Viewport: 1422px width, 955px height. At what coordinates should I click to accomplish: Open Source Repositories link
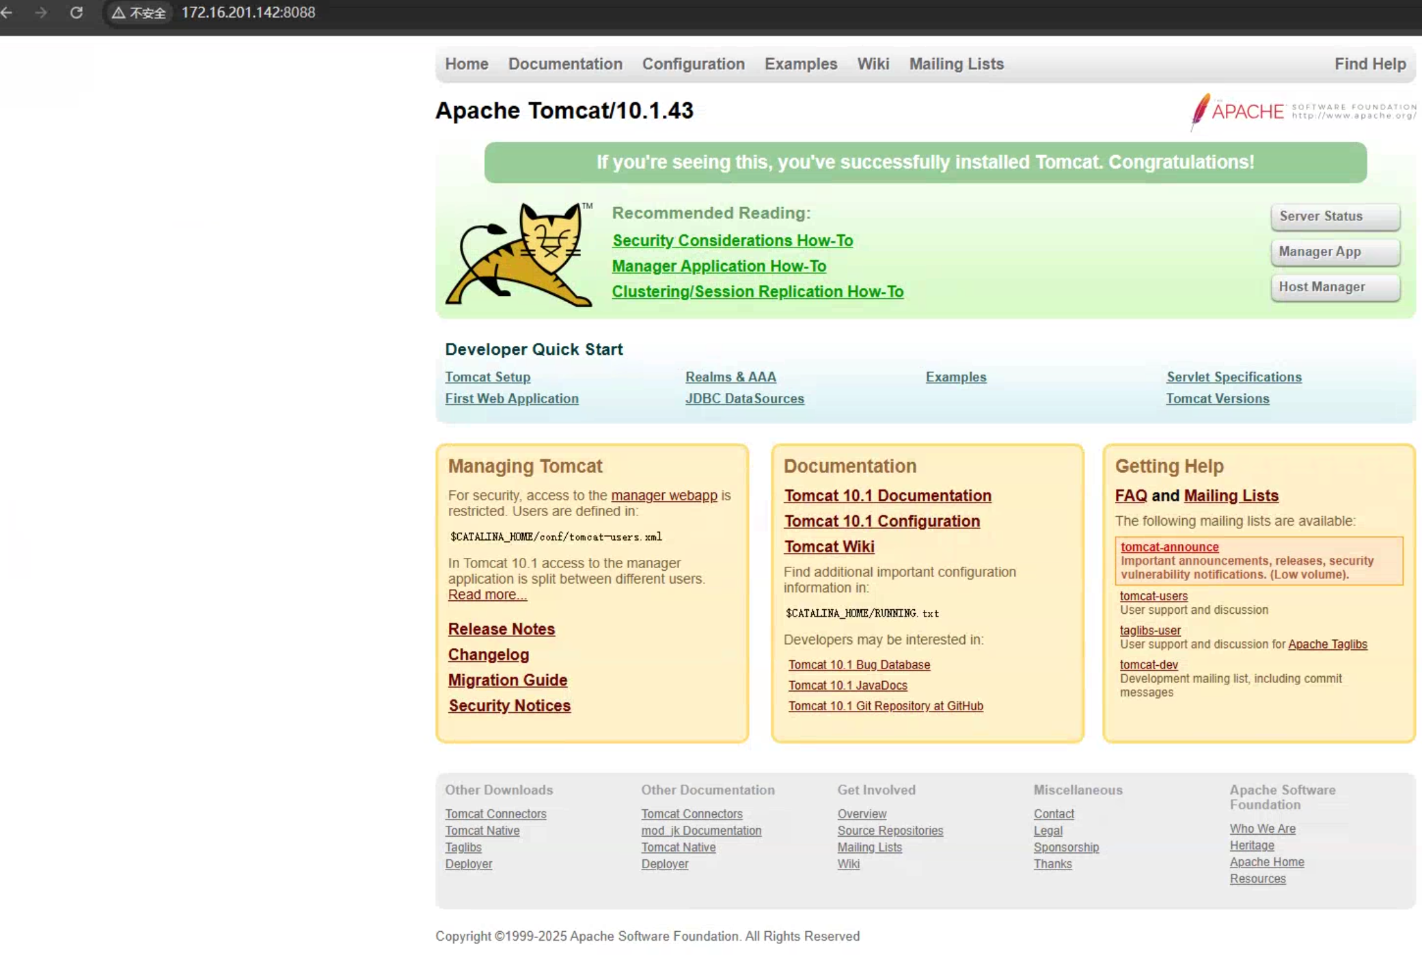click(890, 831)
